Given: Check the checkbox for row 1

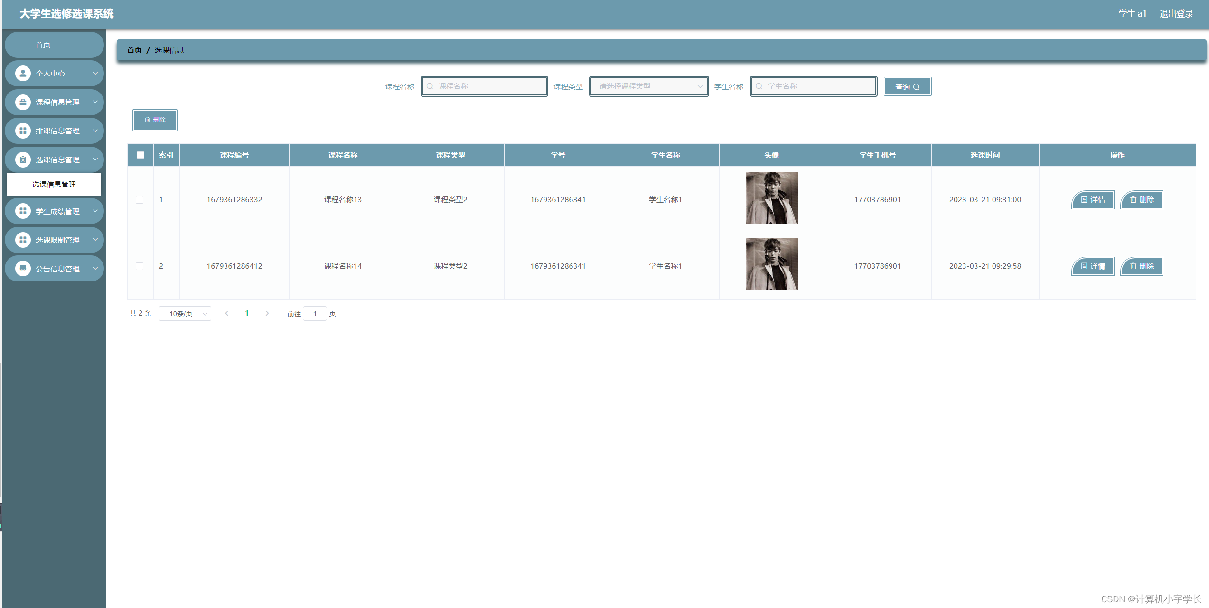Looking at the screenshot, I should pos(140,200).
